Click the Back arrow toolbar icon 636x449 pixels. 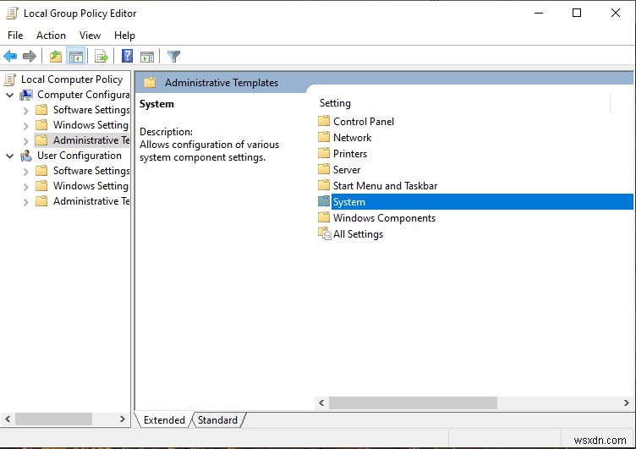click(x=10, y=57)
